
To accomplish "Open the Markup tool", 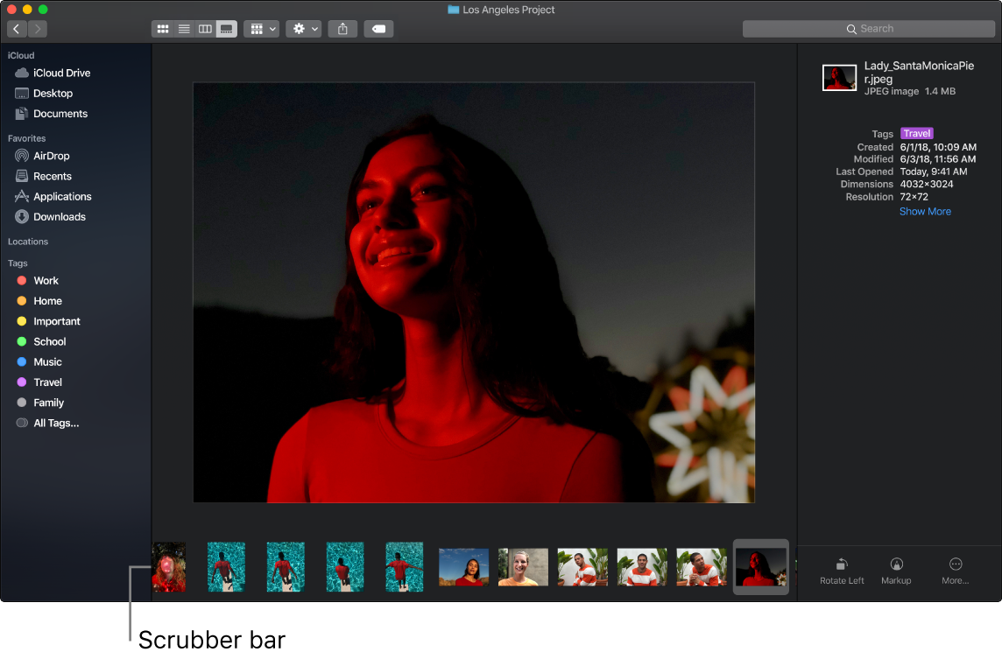I will coord(896,571).
